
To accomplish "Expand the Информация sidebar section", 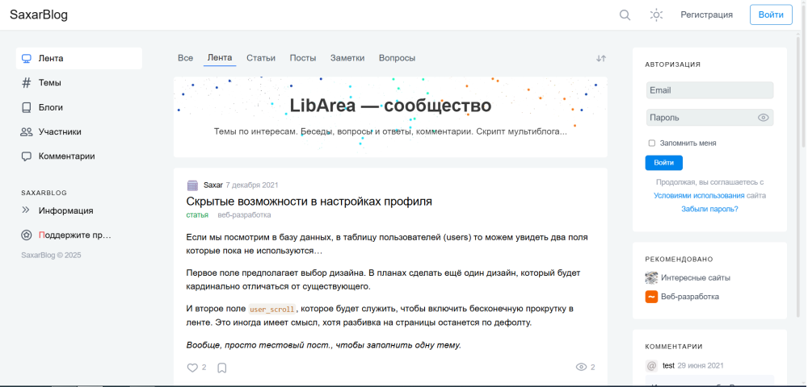I will 27,210.
